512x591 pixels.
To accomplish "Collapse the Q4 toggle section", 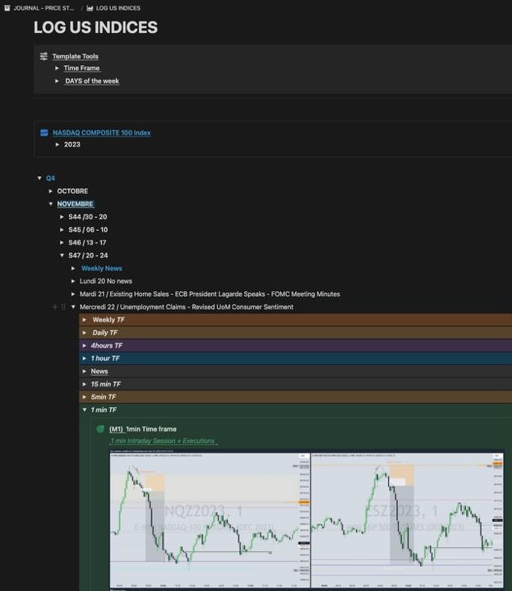I will 39,178.
